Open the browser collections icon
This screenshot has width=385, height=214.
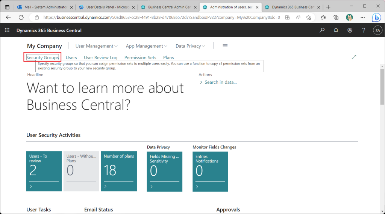(x=336, y=17)
